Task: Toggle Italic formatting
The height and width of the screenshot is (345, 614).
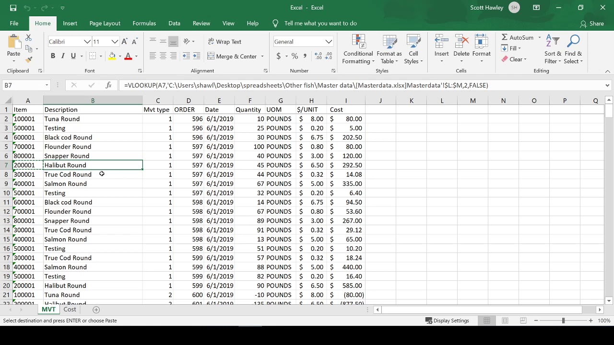Action: click(63, 56)
